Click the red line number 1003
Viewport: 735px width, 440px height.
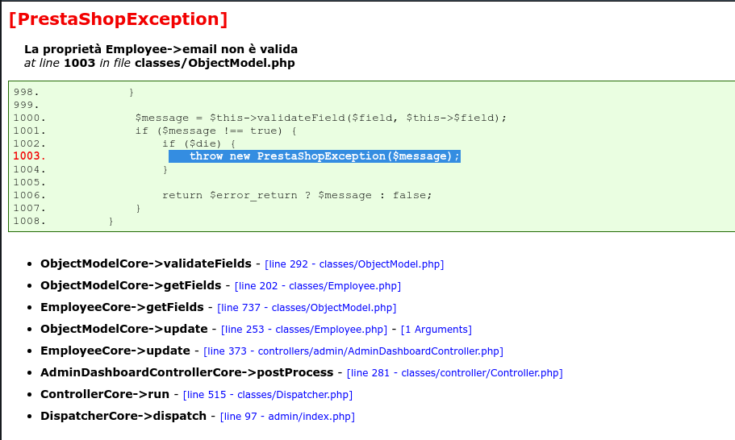(x=29, y=156)
